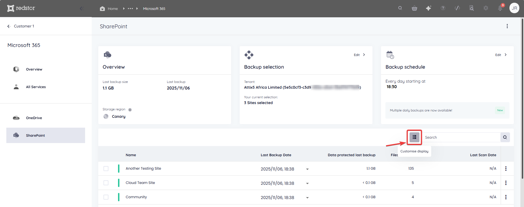Click the New badge
Screen dimensions: 524x207
click(500, 110)
